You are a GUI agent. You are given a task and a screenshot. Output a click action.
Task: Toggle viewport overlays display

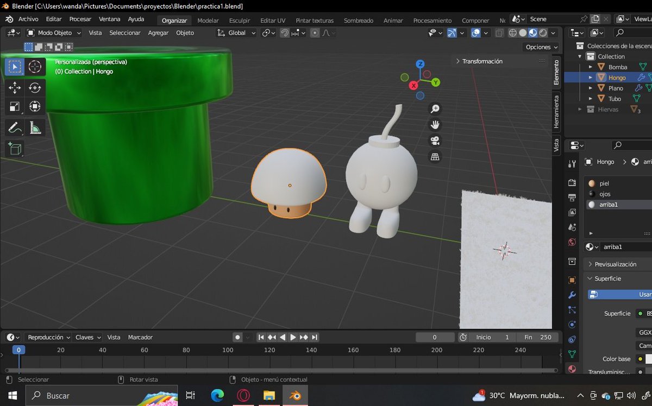(475, 33)
